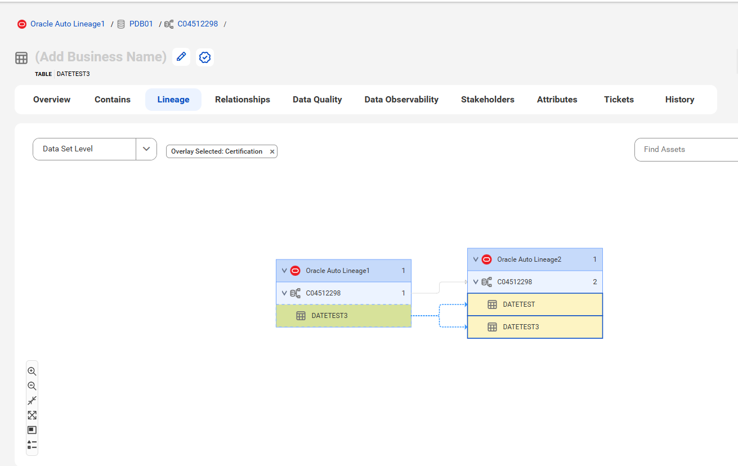Open the Relationships tab

click(243, 100)
